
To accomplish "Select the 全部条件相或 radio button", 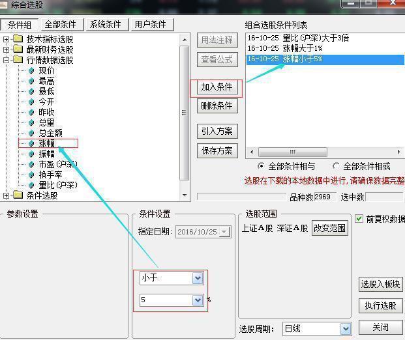I will coord(337,166).
